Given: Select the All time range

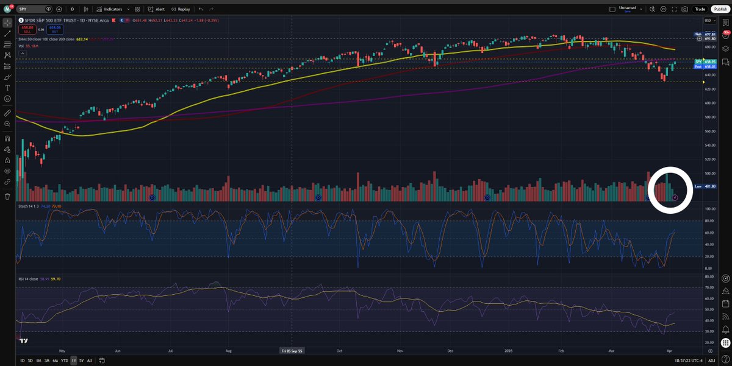Looking at the screenshot, I should coord(90,361).
